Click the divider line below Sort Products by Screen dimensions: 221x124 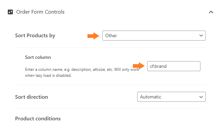[111, 47]
